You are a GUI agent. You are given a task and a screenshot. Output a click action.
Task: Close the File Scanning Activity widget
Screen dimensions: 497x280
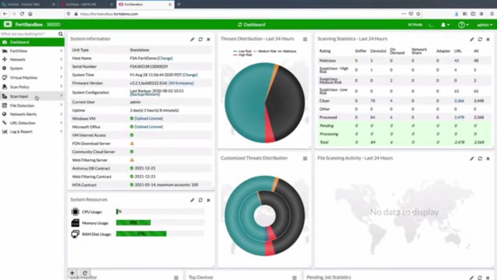click(488, 159)
